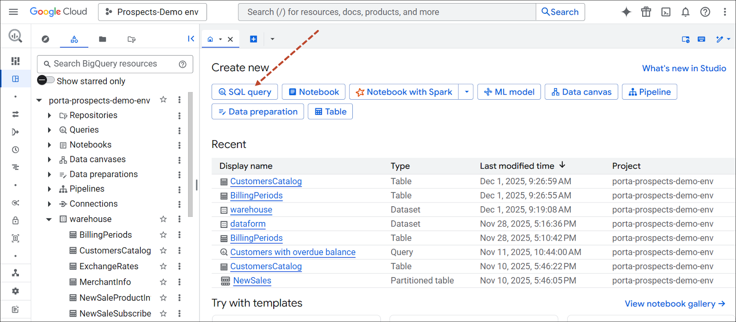The image size is (736, 322).
Task: Open the compass Explorer icon
Action: (45, 39)
